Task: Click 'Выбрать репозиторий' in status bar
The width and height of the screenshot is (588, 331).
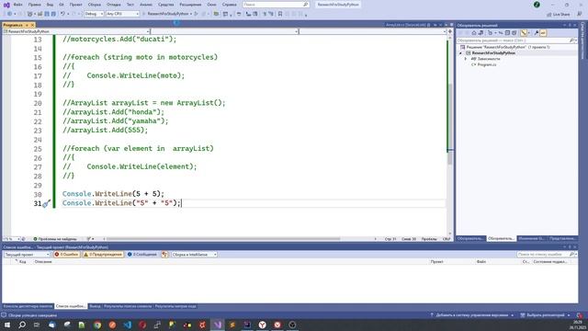Action: pyautogui.click(x=545, y=315)
